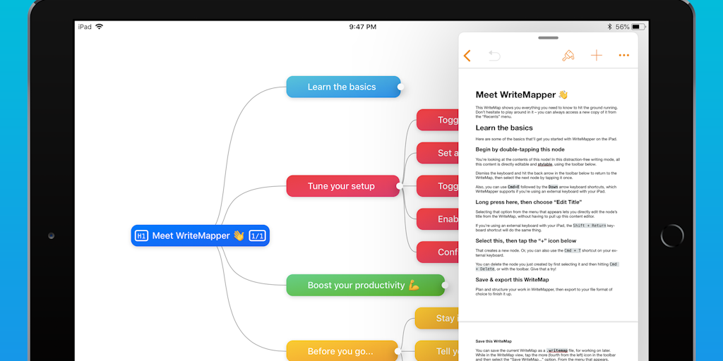Tap the undo arrow icon
This screenshot has height=361, width=723.
(494, 56)
